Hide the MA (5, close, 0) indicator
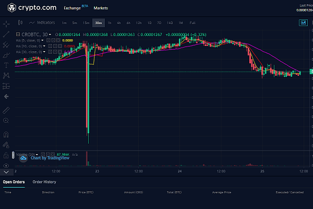313x209 pixels. click(x=49, y=40)
